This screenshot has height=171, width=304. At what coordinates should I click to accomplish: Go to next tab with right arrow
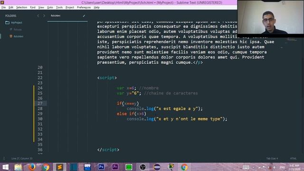tap(44, 16)
